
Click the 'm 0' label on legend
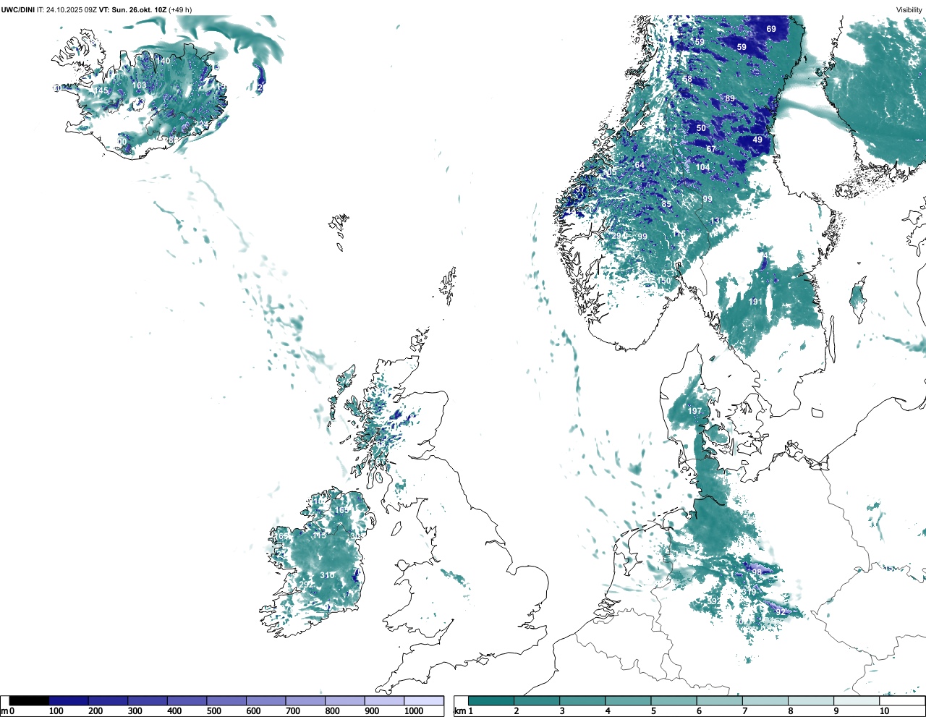click(x=8, y=711)
